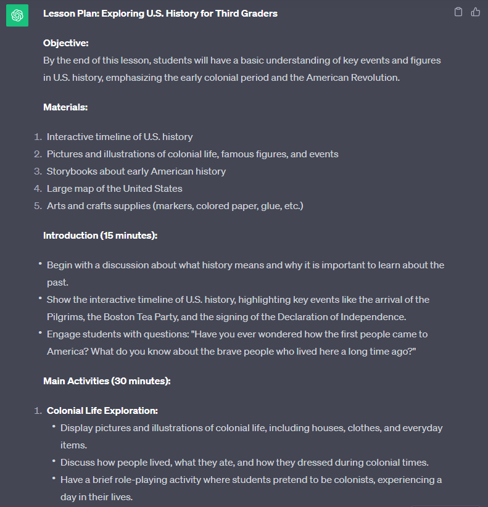This screenshot has height=507, width=488.
Task: Click the Objective heading
Action: click(66, 43)
